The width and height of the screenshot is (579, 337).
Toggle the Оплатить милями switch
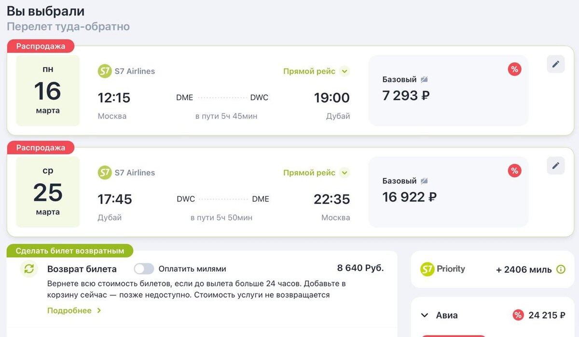click(144, 269)
